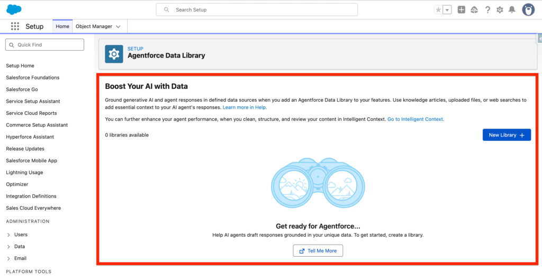Click in the Search Setup field
Image resolution: width=542 pixels, height=279 pixels.
click(x=257, y=10)
